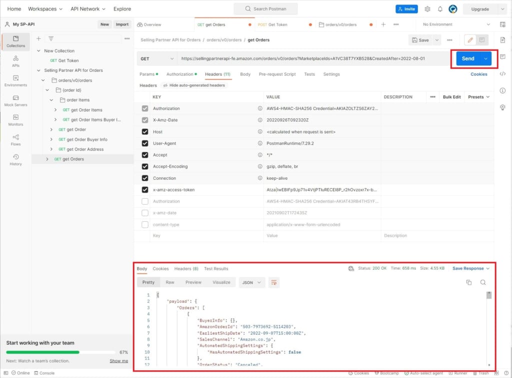Expand the get Orders request examples
This screenshot has height=378, width=512.
[x=47, y=159]
